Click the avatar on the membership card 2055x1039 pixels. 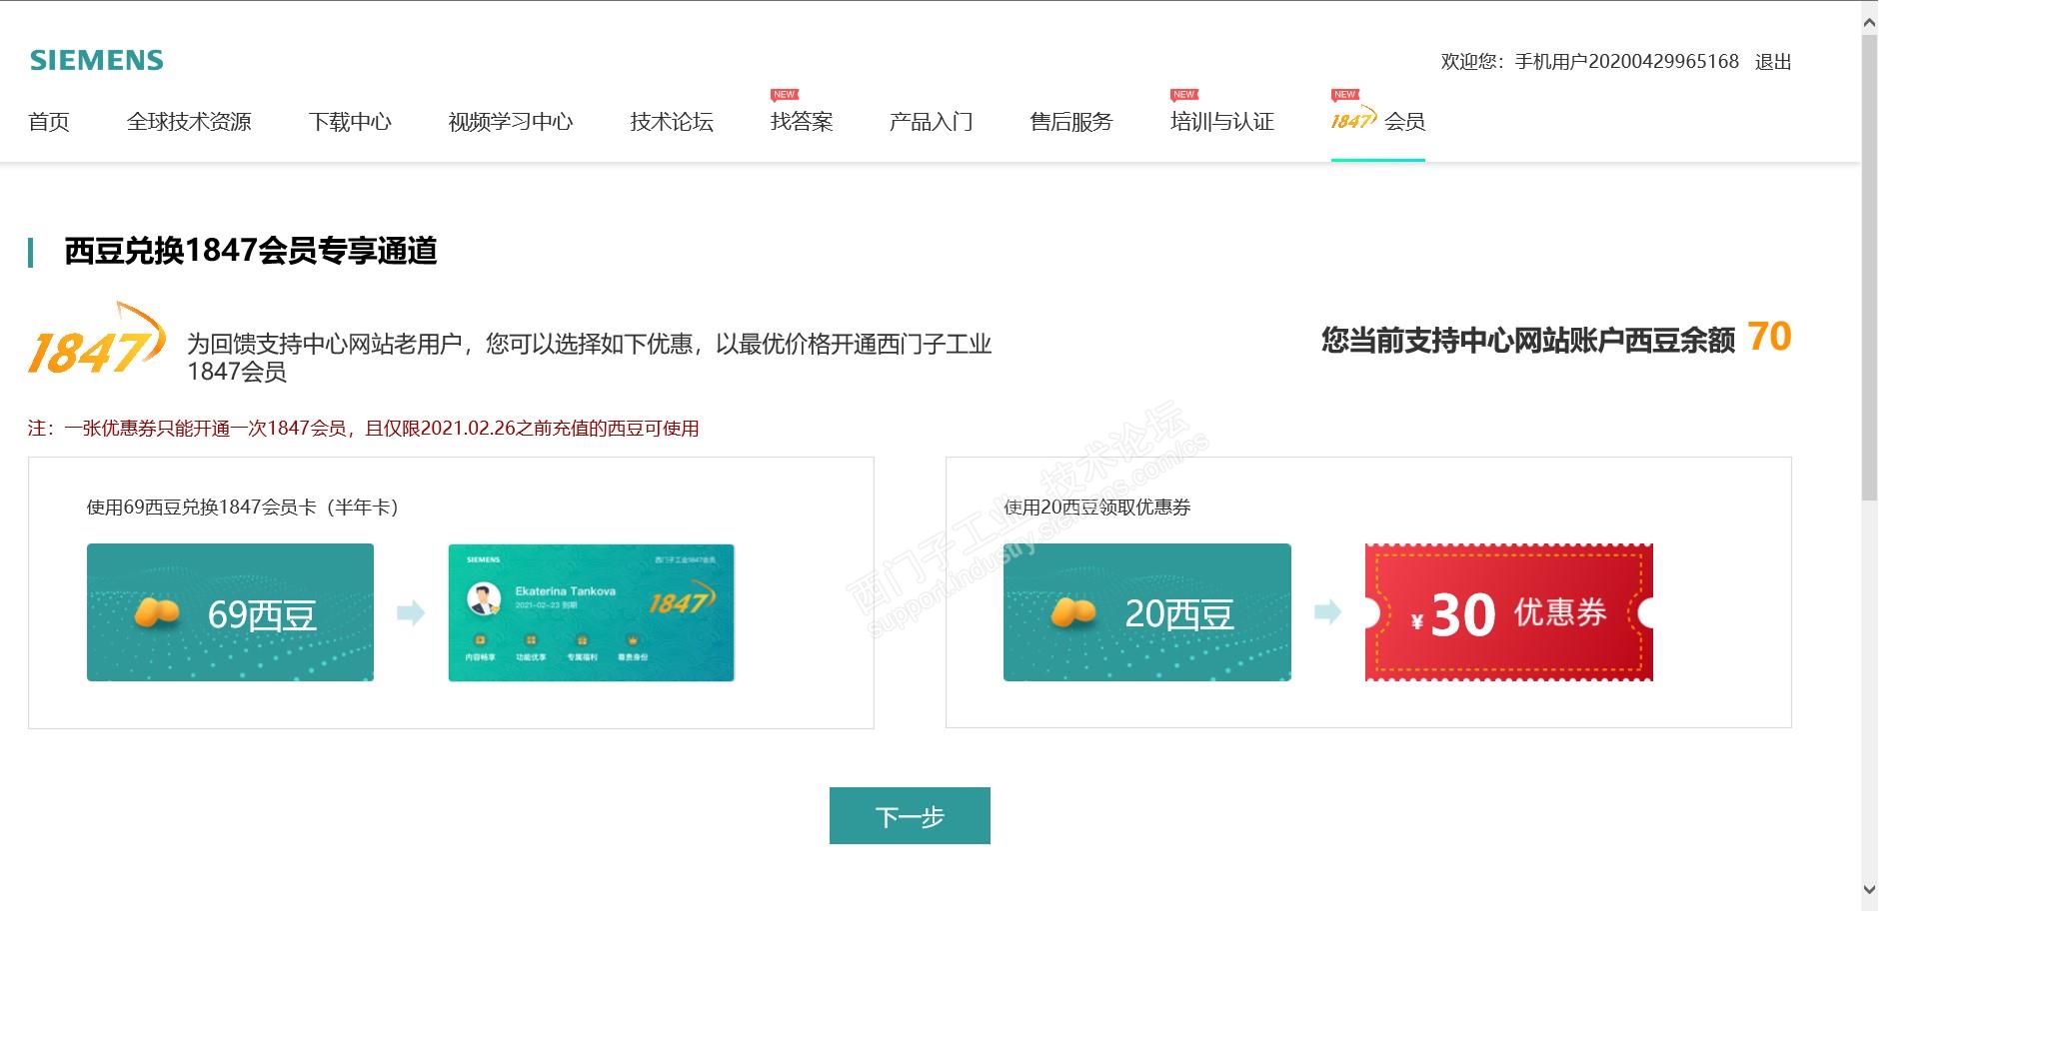(485, 598)
